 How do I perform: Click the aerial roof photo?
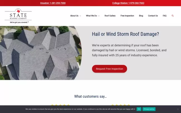pos(39,53)
